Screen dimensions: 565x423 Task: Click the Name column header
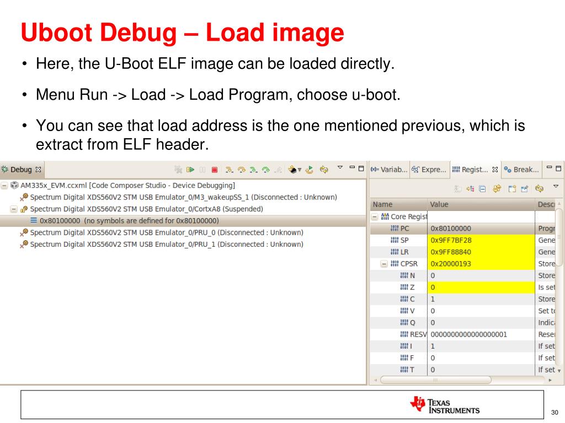[398, 204]
